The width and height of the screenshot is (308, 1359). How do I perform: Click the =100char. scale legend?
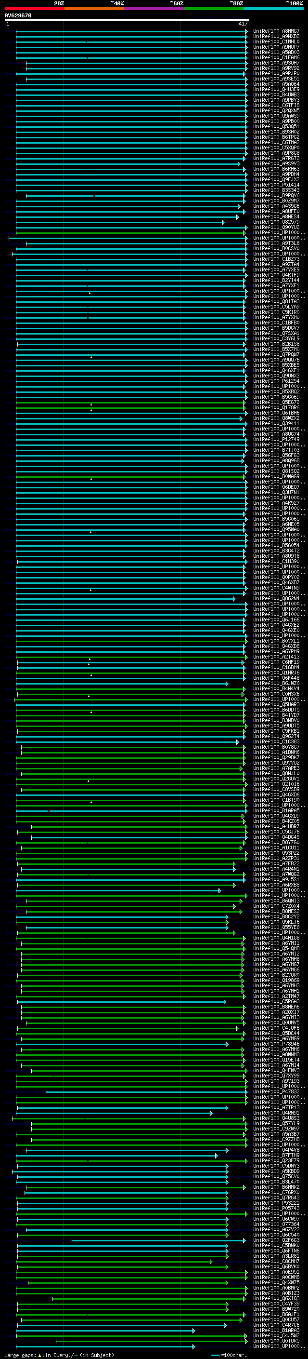[230, 1355]
